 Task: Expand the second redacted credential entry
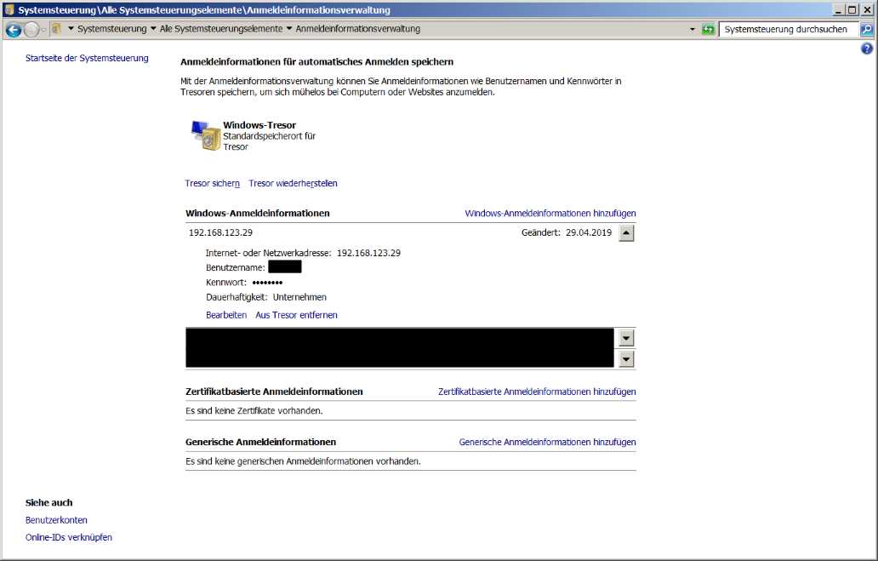point(626,358)
